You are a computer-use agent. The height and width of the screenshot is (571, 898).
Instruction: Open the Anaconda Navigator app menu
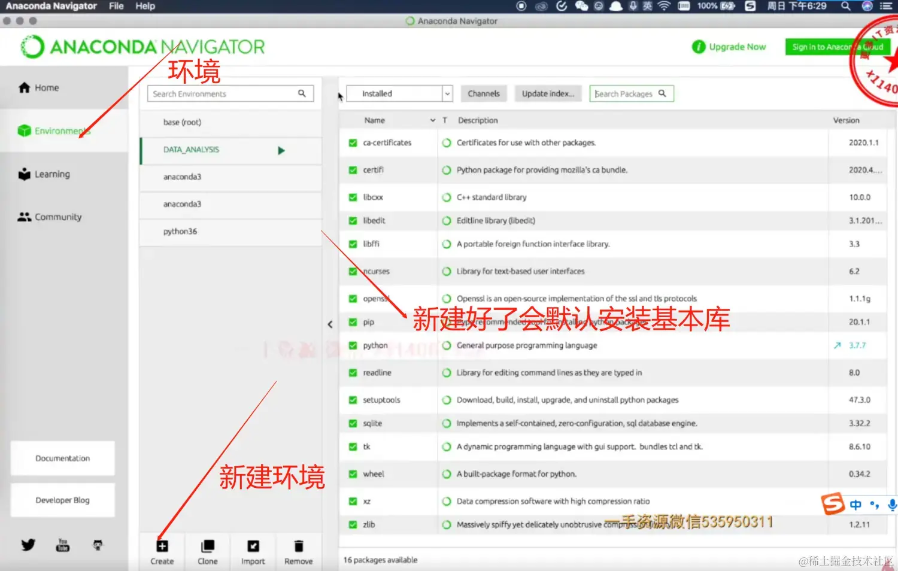pyautogui.click(x=51, y=6)
